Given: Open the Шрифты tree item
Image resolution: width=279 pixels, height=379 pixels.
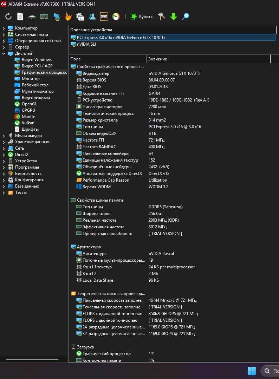Looking at the screenshot, I should 26,129.
